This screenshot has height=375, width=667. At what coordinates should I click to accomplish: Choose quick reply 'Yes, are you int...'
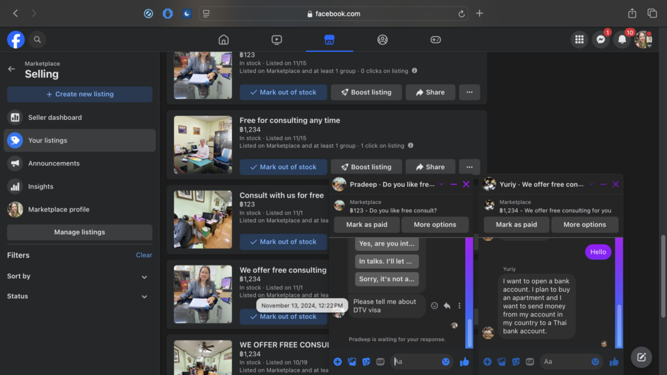[x=387, y=243]
